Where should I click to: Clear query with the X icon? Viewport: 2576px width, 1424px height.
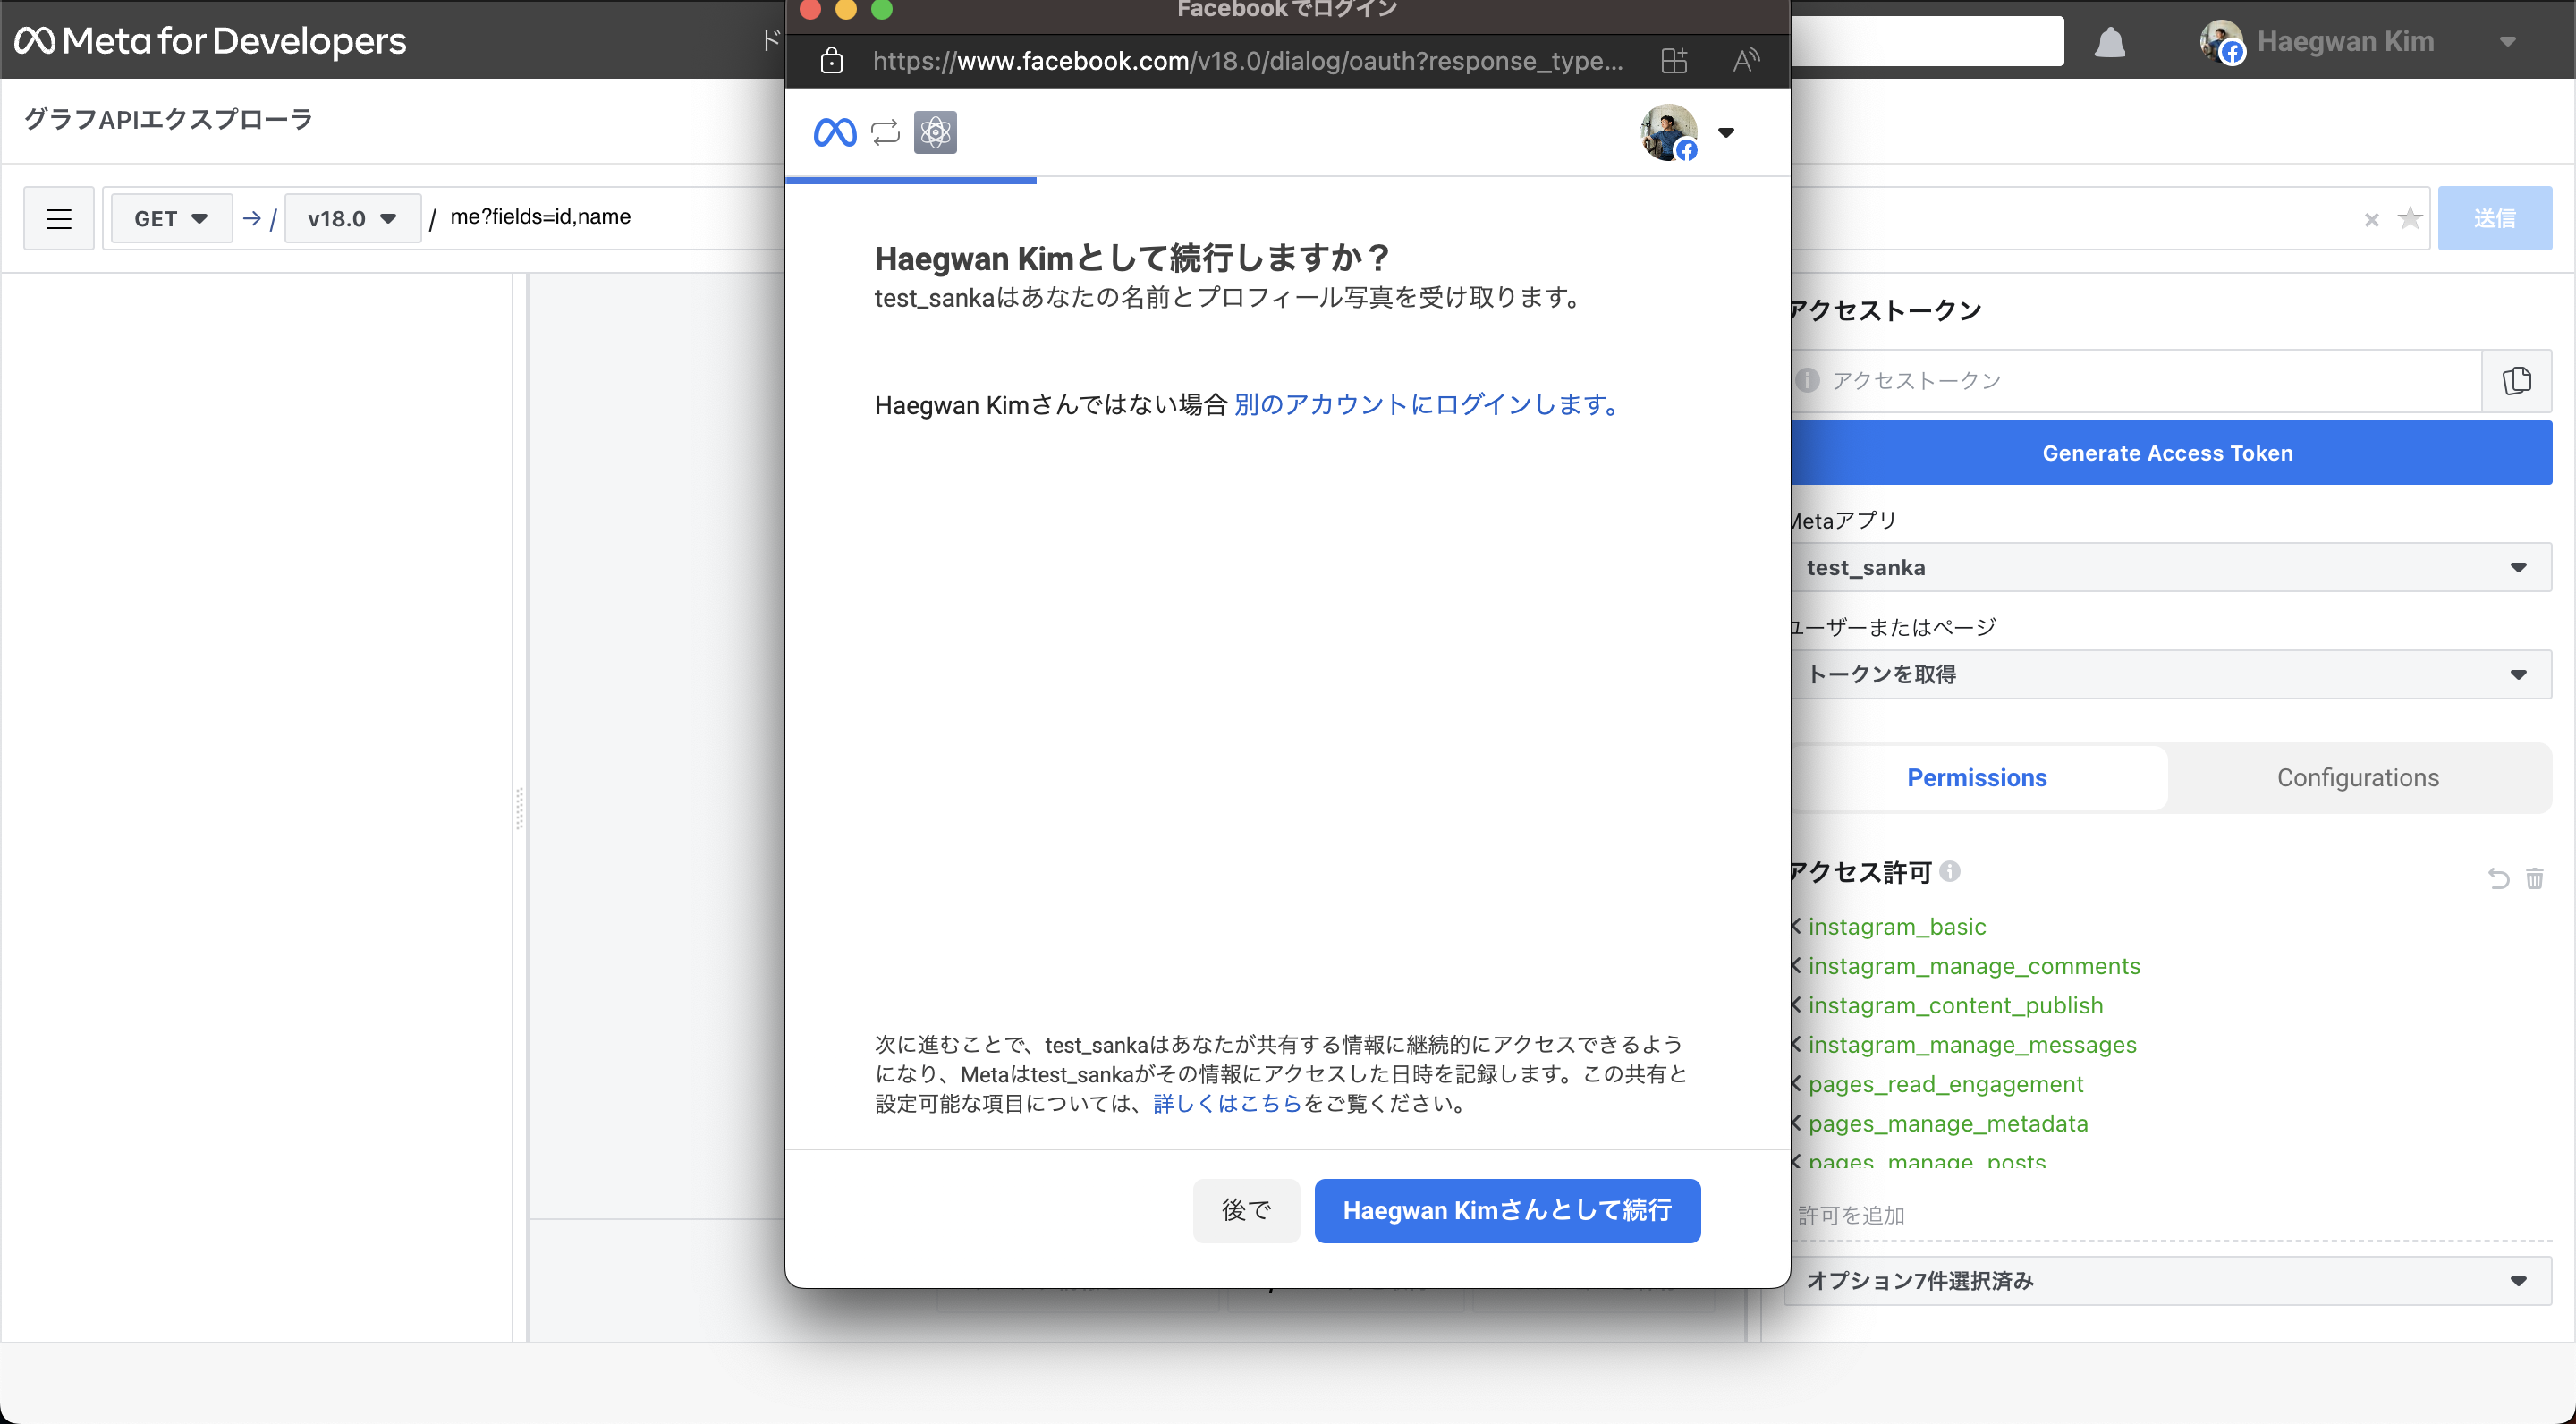(2371, 220)
